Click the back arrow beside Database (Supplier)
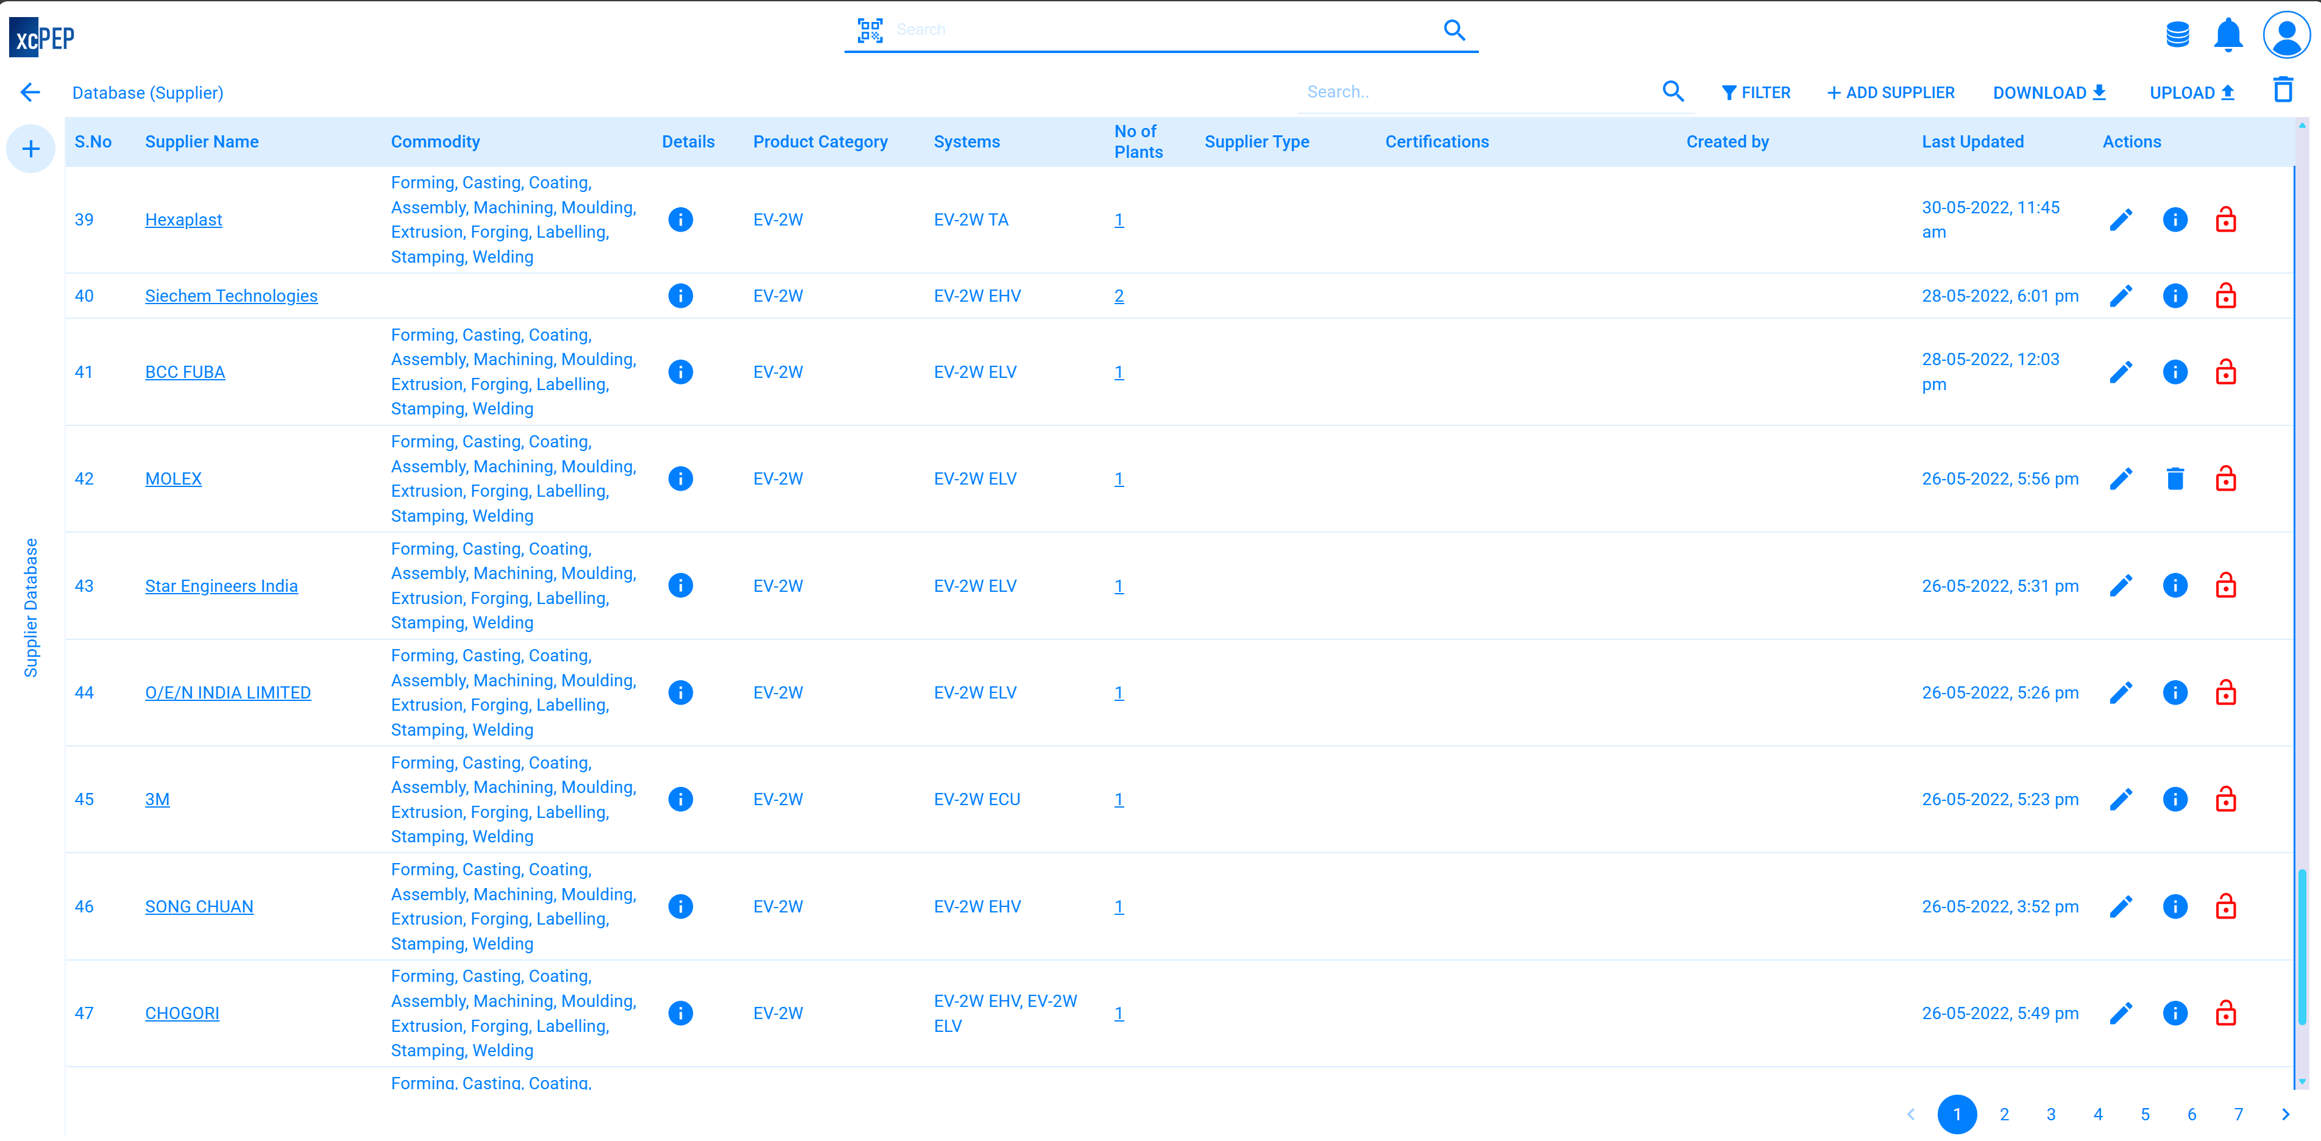 click(x=30, y=92)
